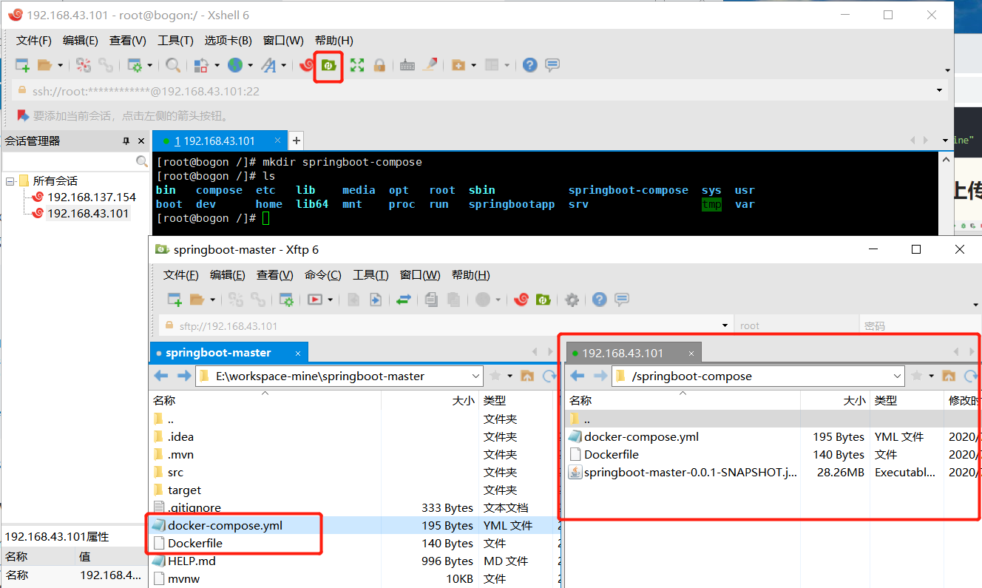This screenshot has height=588, width=982.
Task: Click Xftp New Session icon
Action: [x=175, y=300]
